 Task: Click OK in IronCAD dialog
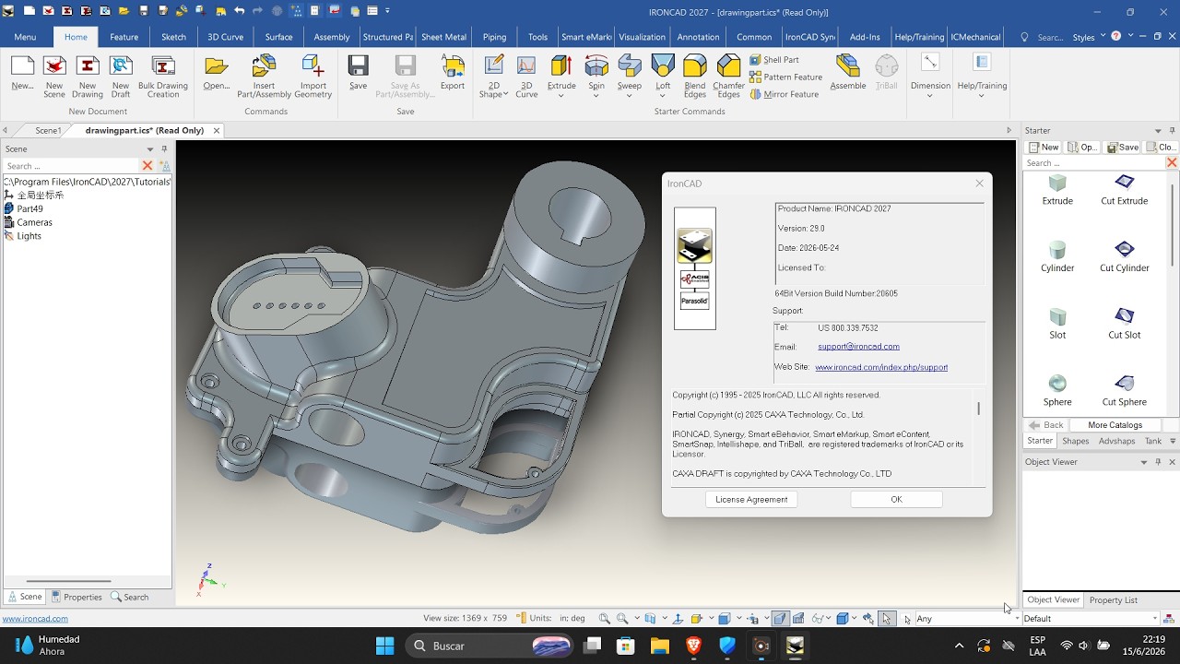(896, 499)
